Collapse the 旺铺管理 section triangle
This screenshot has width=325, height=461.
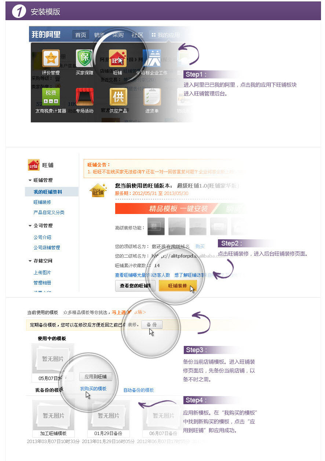[x=30, y=180]
